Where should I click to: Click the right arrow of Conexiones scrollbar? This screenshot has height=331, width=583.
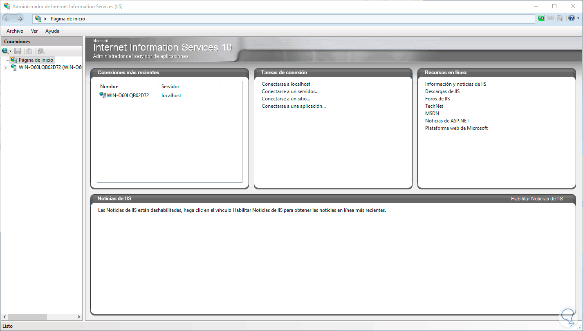click(x=79, y=317)
